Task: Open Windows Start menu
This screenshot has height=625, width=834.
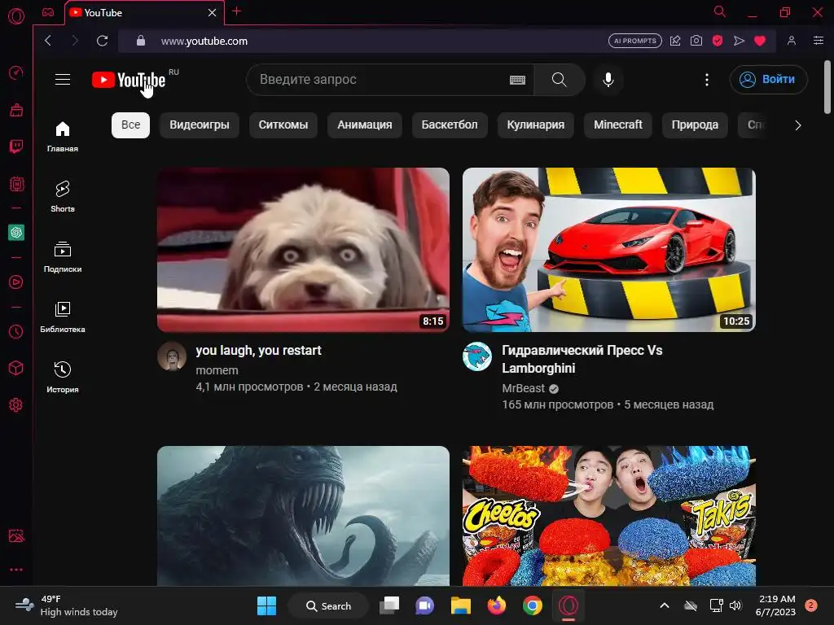Action: coord(266,605)
